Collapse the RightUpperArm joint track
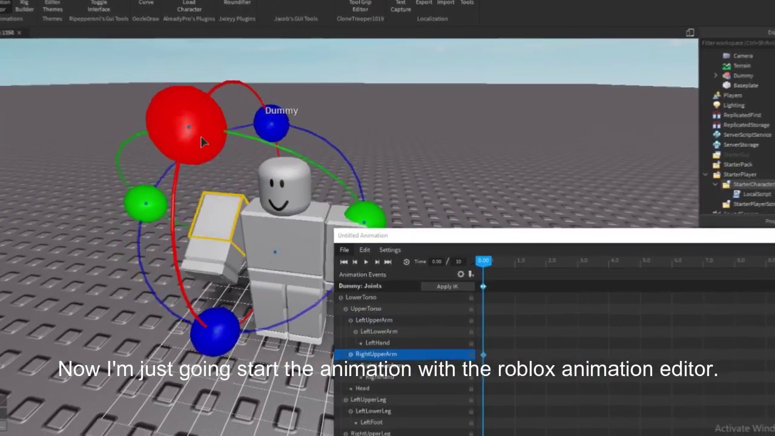The height and width of the screenshot is (436, 775). 351,354
